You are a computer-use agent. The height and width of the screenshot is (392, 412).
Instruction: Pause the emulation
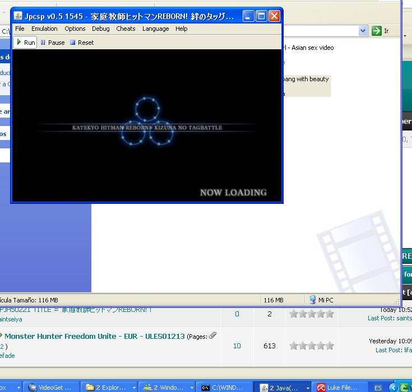pos(52,43)
